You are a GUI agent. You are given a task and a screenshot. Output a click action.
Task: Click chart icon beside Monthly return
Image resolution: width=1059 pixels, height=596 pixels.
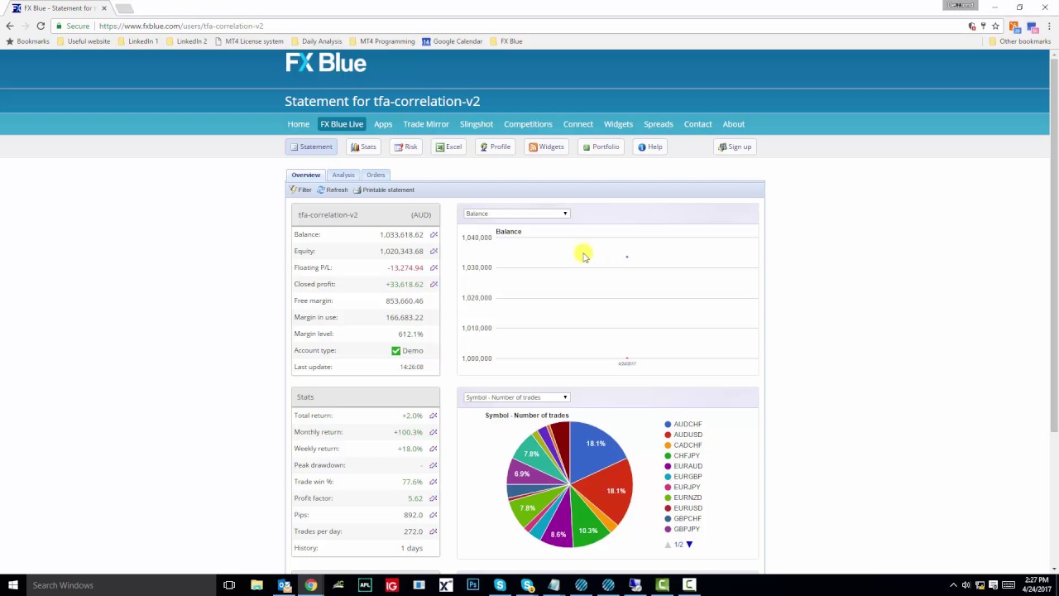pyautogui.click(x=433, y=432)
